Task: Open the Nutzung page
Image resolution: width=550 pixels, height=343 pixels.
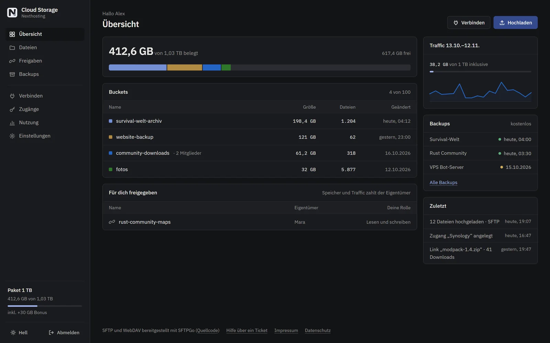Action: pyautogui.click(x=45, y=123)
